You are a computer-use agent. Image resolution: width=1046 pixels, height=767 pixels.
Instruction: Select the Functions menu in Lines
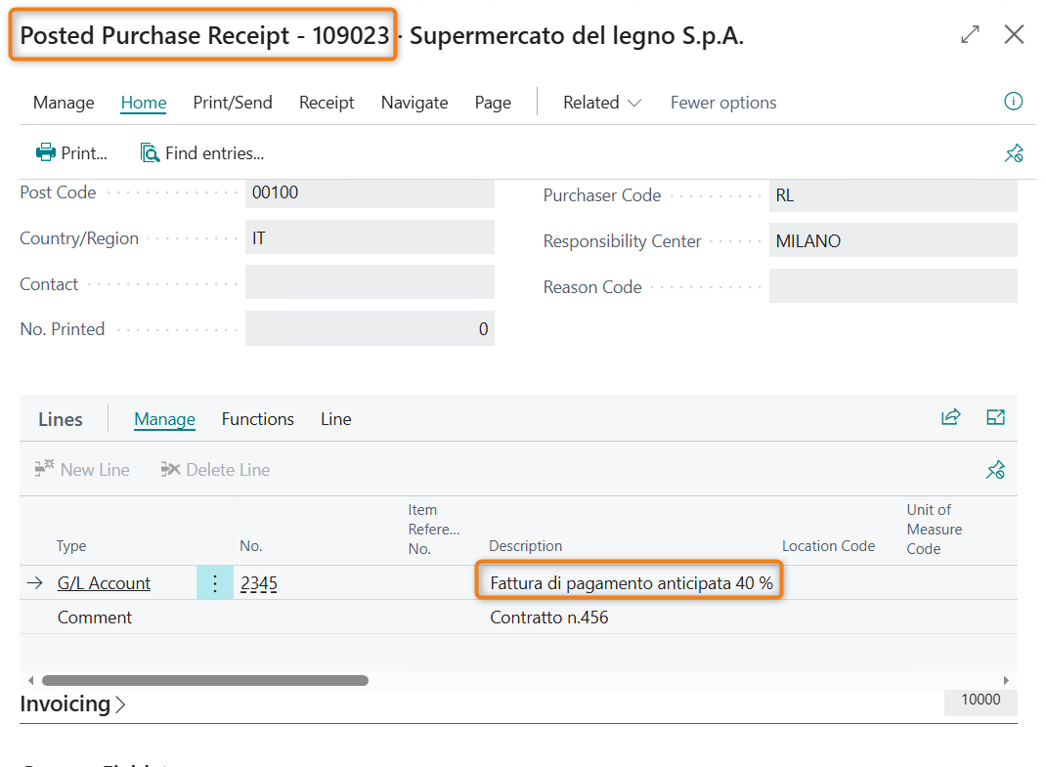pos(257,419)
